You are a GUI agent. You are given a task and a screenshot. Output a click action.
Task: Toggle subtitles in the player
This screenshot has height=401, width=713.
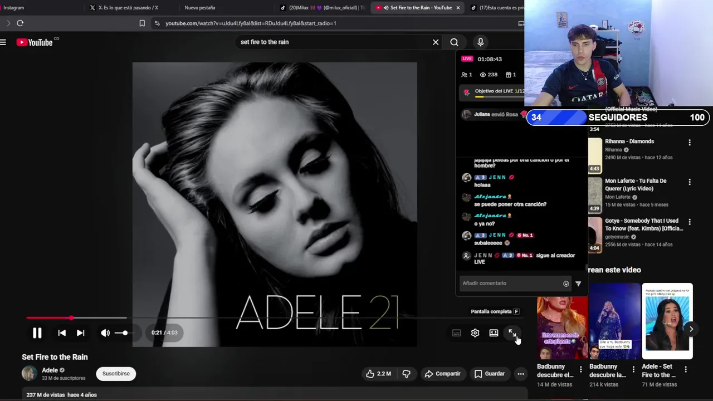pyautogui.click(x=457, y=333)
